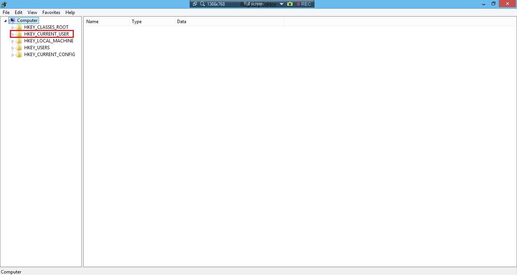Select the Computer icon in the tree
The width and height of the screenshot is (517, 275).
tap(12, 20)
